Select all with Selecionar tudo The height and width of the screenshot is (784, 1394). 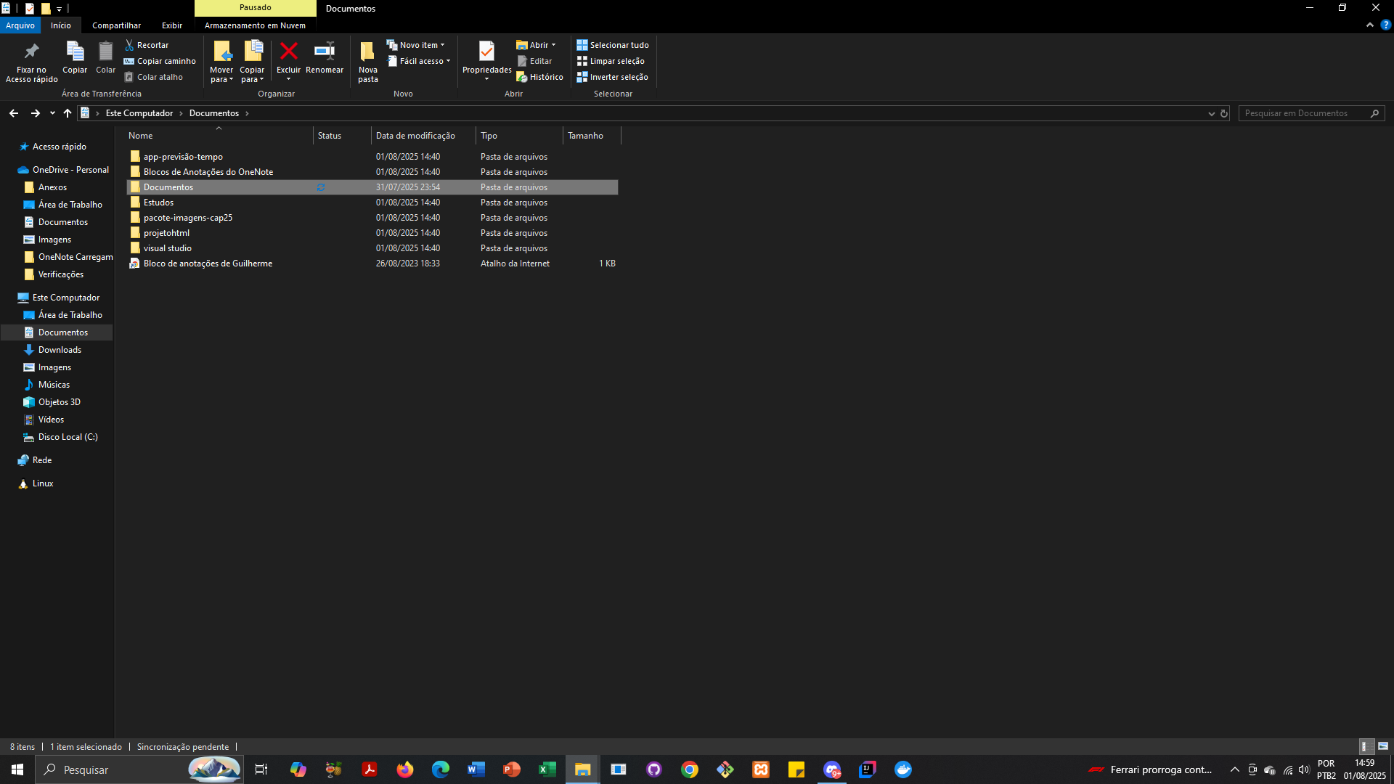[613, 45]
